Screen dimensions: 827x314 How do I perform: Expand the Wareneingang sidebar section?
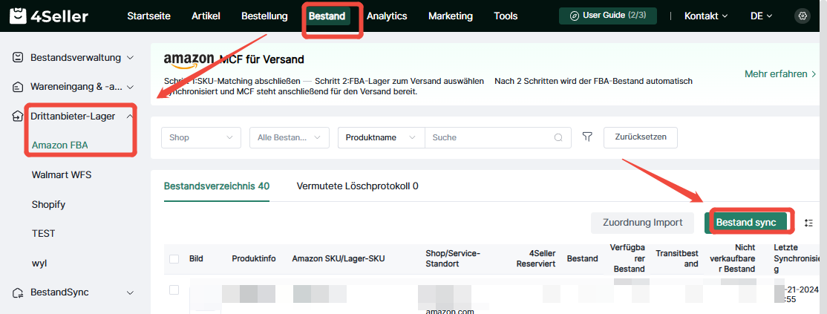tap(130, 87)
